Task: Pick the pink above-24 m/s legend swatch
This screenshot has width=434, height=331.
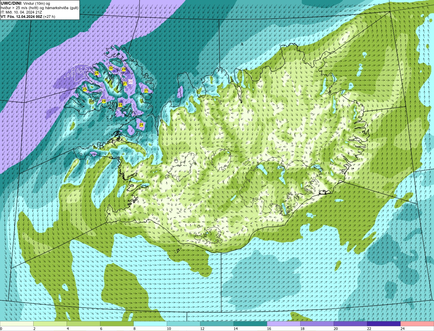Action: coord(417,324)
